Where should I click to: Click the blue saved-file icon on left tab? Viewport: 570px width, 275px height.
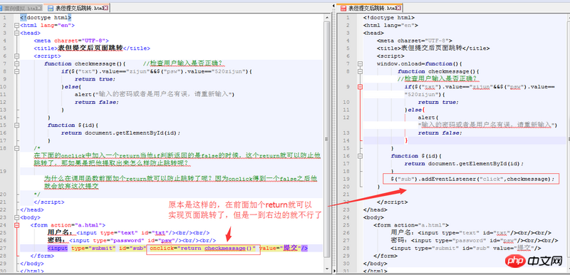tap(50, 8)
